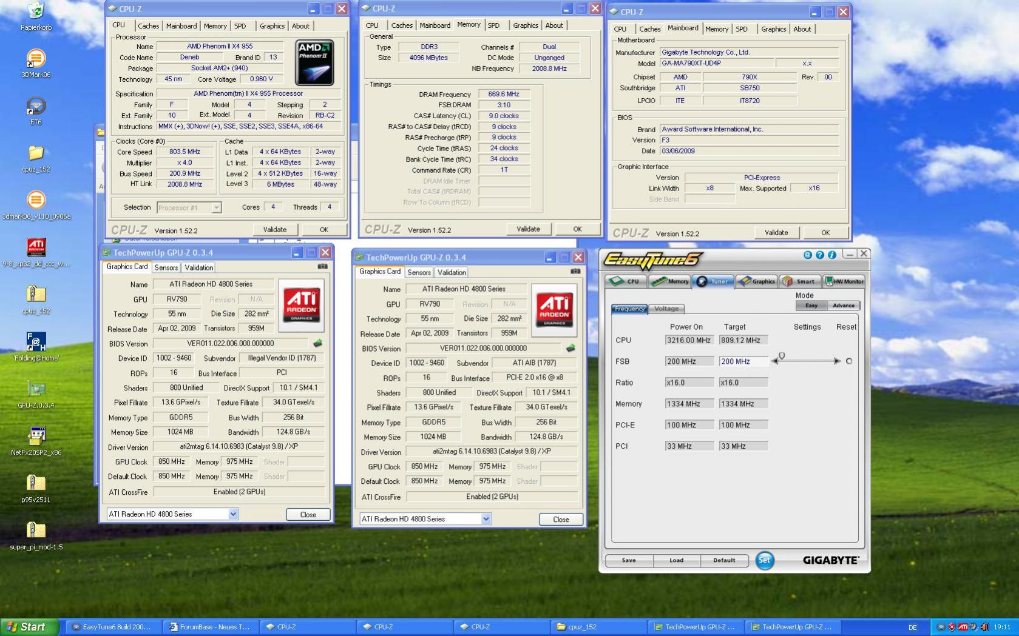1019x636 pixels.
Task: Open the HW Monitor tab in EasyTune6
Action: pyautogui.click(x=844, y=281)
